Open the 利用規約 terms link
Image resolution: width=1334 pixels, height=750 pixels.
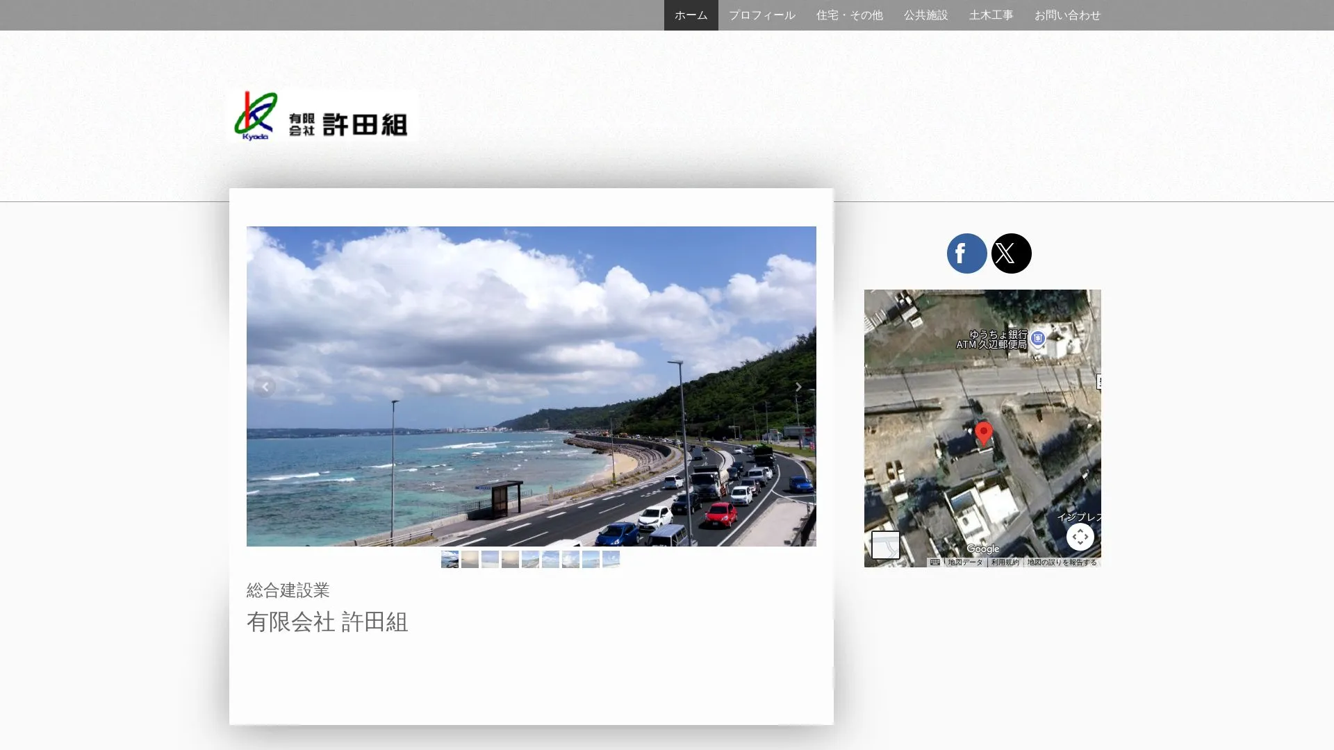1005,562
